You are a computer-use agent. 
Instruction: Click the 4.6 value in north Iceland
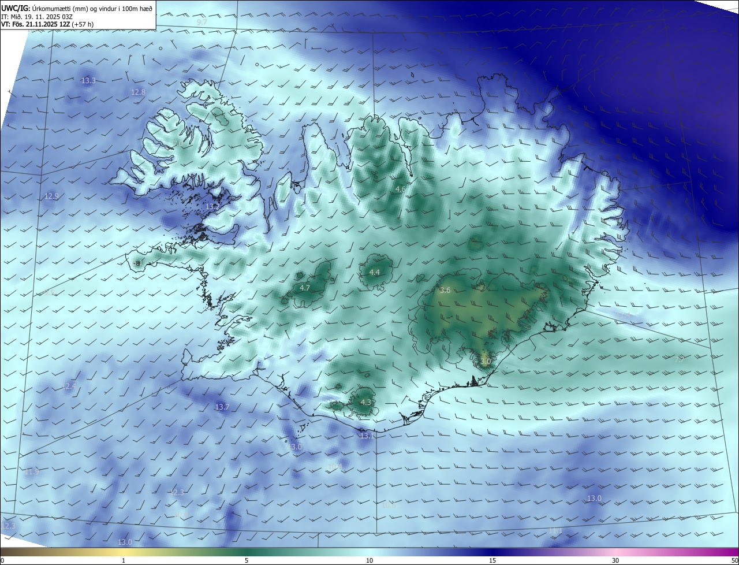click(x=401, y=189)
